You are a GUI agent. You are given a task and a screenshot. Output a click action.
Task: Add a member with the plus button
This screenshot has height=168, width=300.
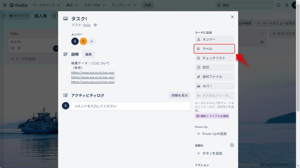(92, 41)
